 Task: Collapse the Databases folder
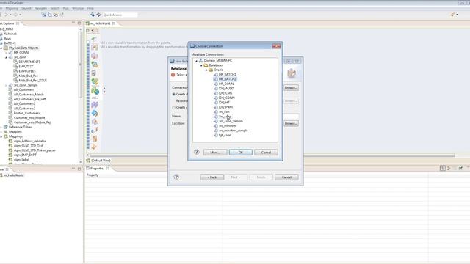[201, 65]
